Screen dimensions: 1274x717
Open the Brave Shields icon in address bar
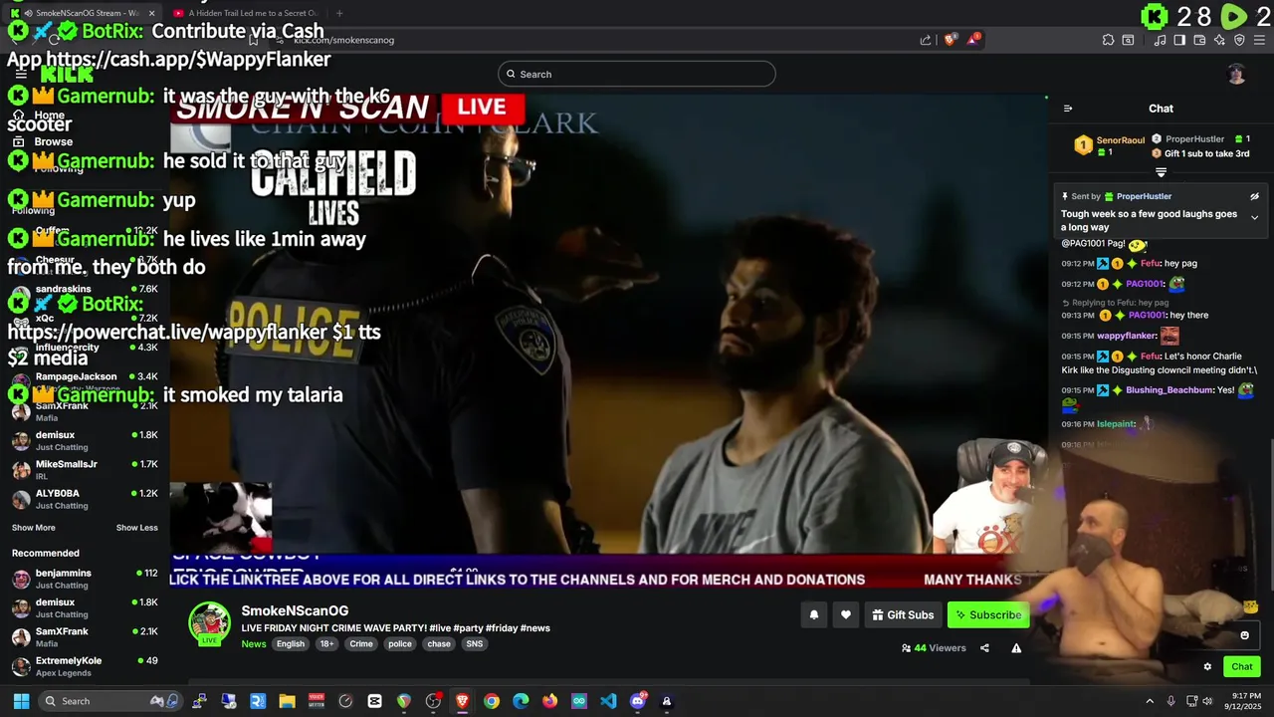coord(950,40)
